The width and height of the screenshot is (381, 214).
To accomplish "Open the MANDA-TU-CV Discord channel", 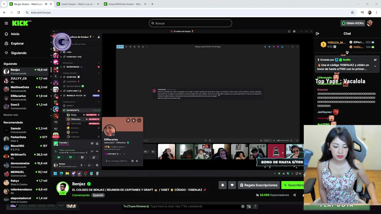I will pyautogui.click(x=80, y=95).
